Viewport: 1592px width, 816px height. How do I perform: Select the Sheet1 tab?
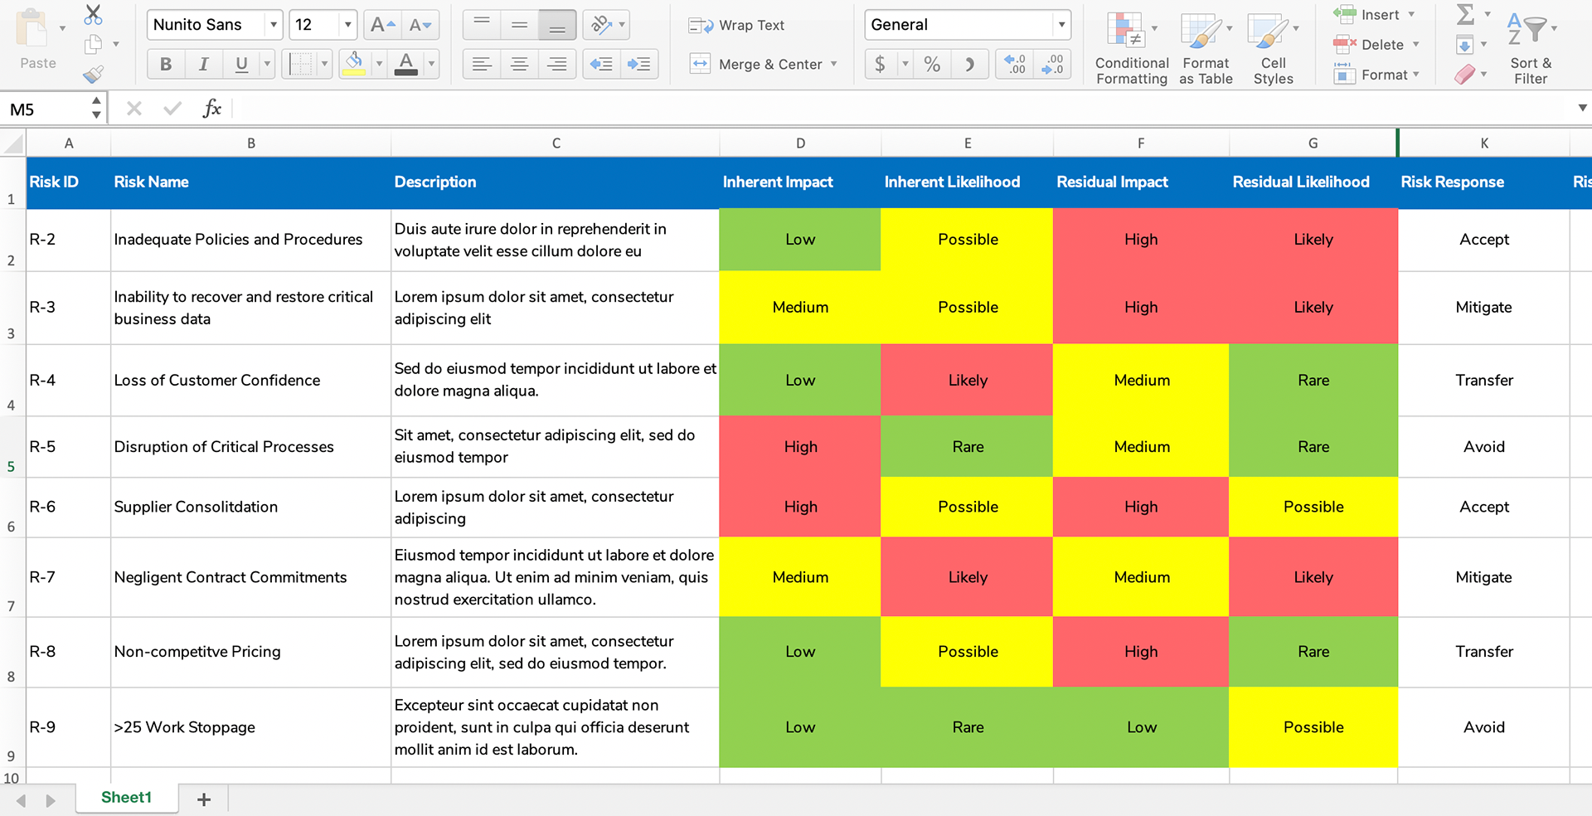[127, 798]
